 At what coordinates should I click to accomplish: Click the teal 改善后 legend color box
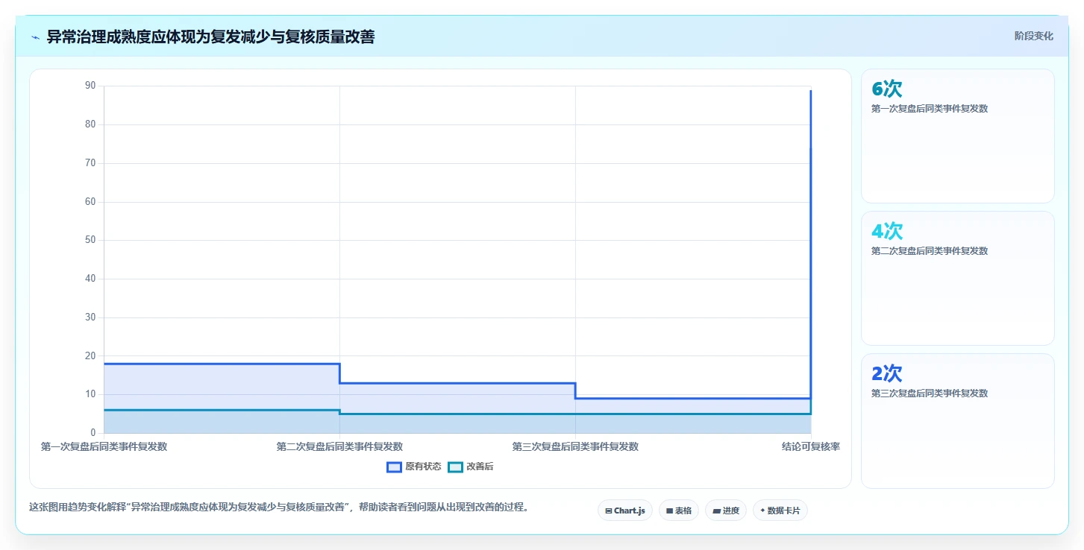(456, 467)
